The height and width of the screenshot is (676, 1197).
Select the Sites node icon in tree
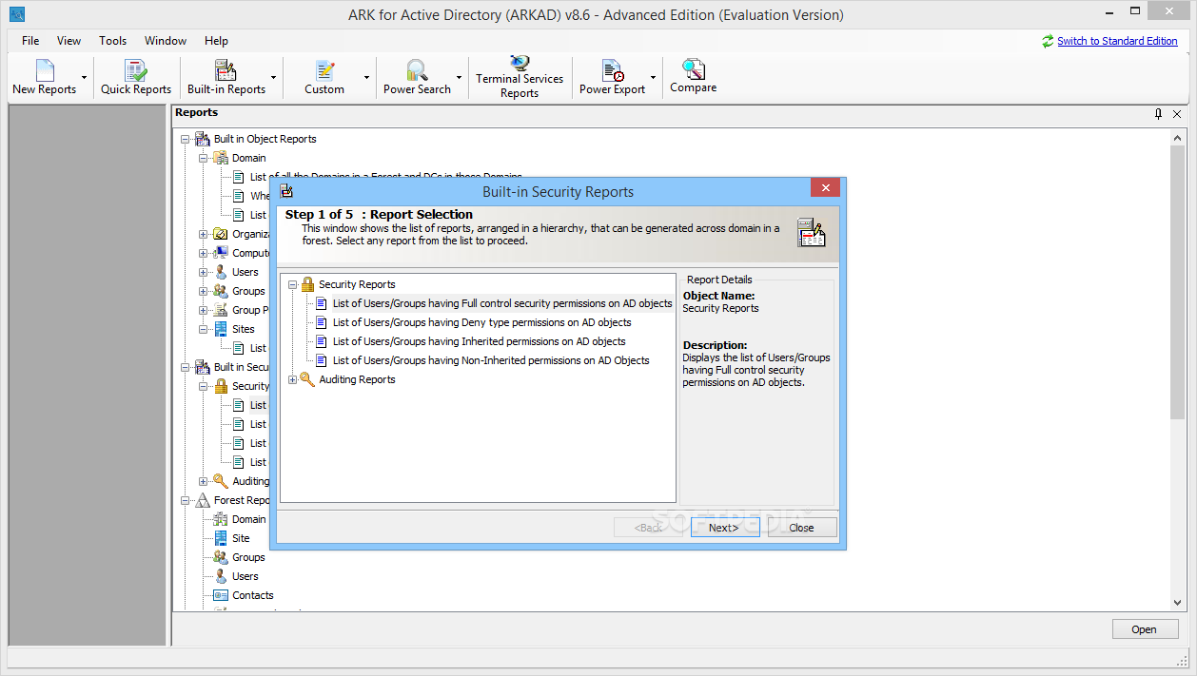(x=221, y=329)
